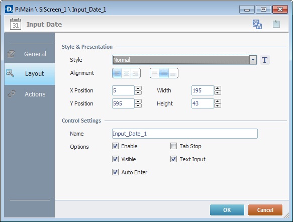The image size is (293, 222).
Task: Expand the Style dropdown arrow
Action: [x=253, y=60]
